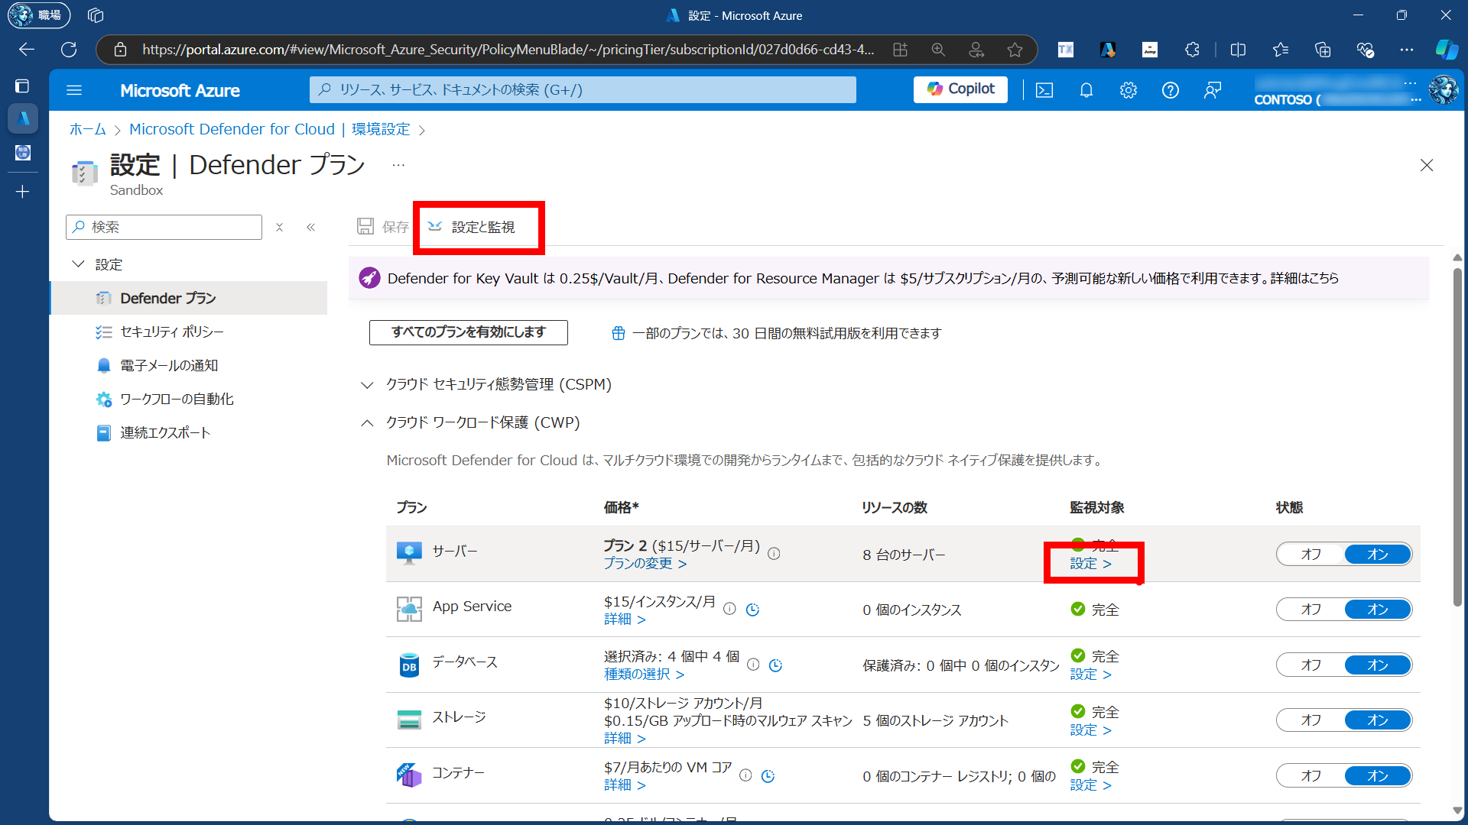The image size is (1468, 825).
Task: Turn the App Service plan Off
Action: [1310, 610]
